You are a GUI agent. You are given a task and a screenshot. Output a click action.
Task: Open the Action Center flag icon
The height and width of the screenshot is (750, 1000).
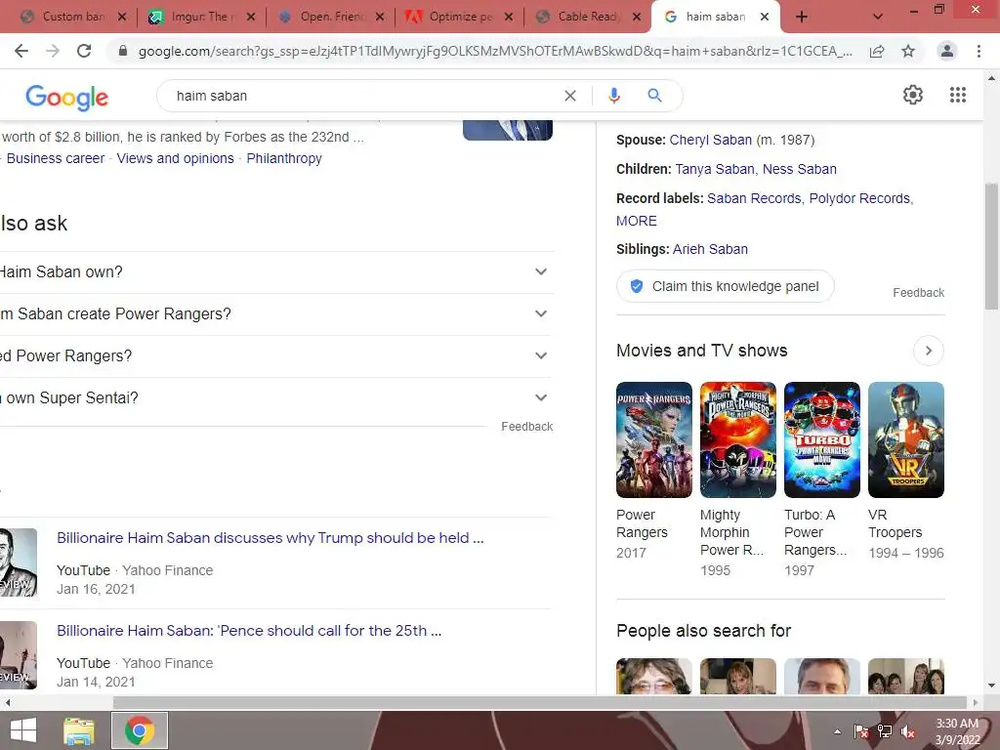[861, 731]
